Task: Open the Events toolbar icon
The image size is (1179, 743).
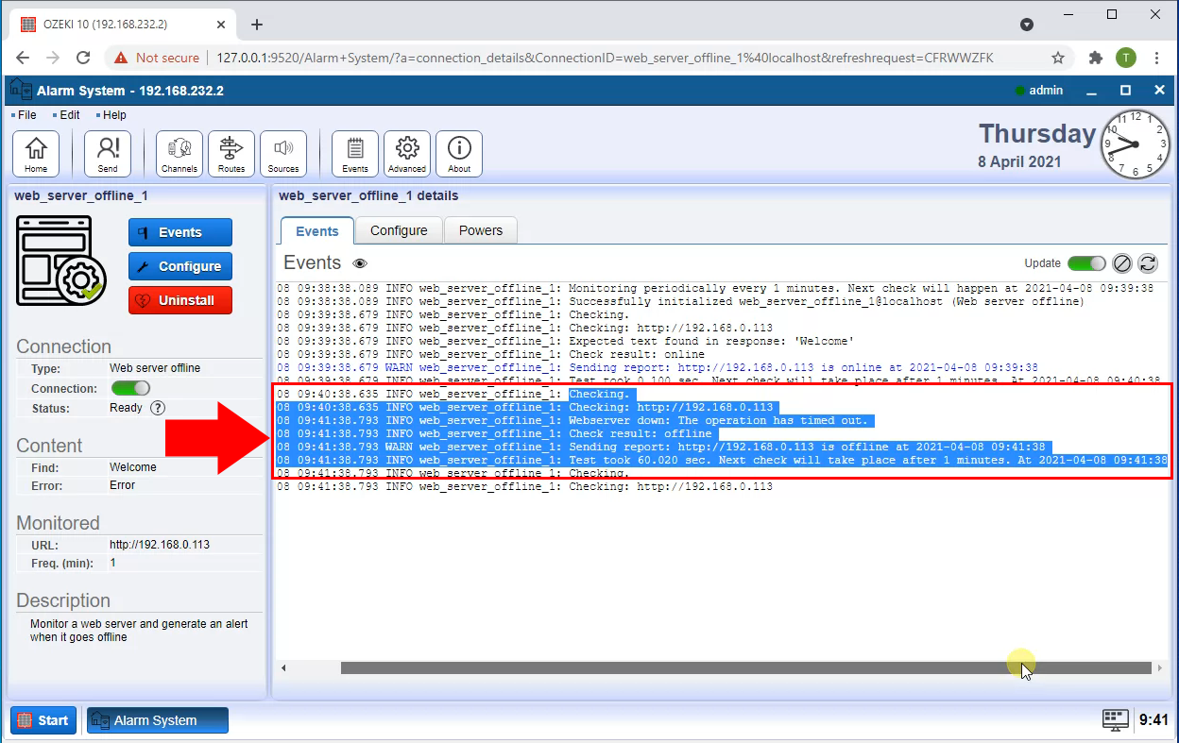Action: click(355, 153)
